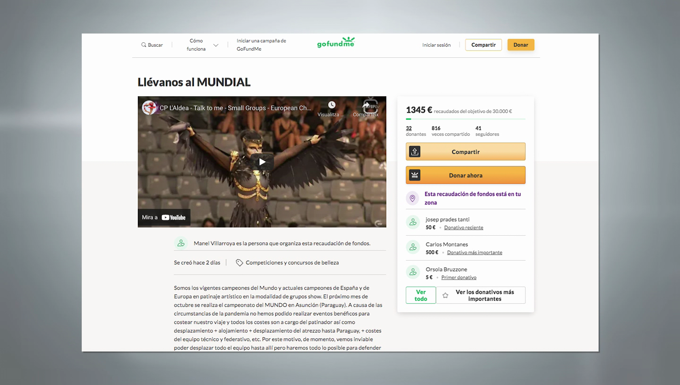Click the large Compartir button in sidebar
680x385 pixels.
coord(465,152)
